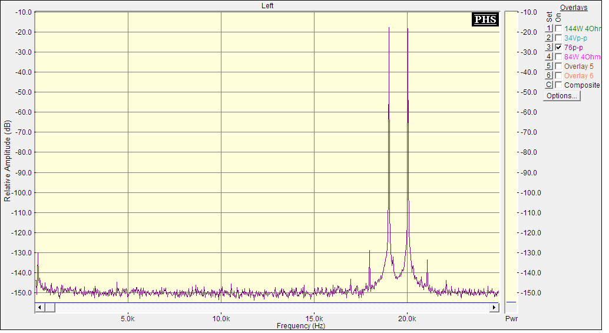Viewport: 609px width, 333px height.
Task: Click the Overlay 5 label
Action: click(579, 66)
